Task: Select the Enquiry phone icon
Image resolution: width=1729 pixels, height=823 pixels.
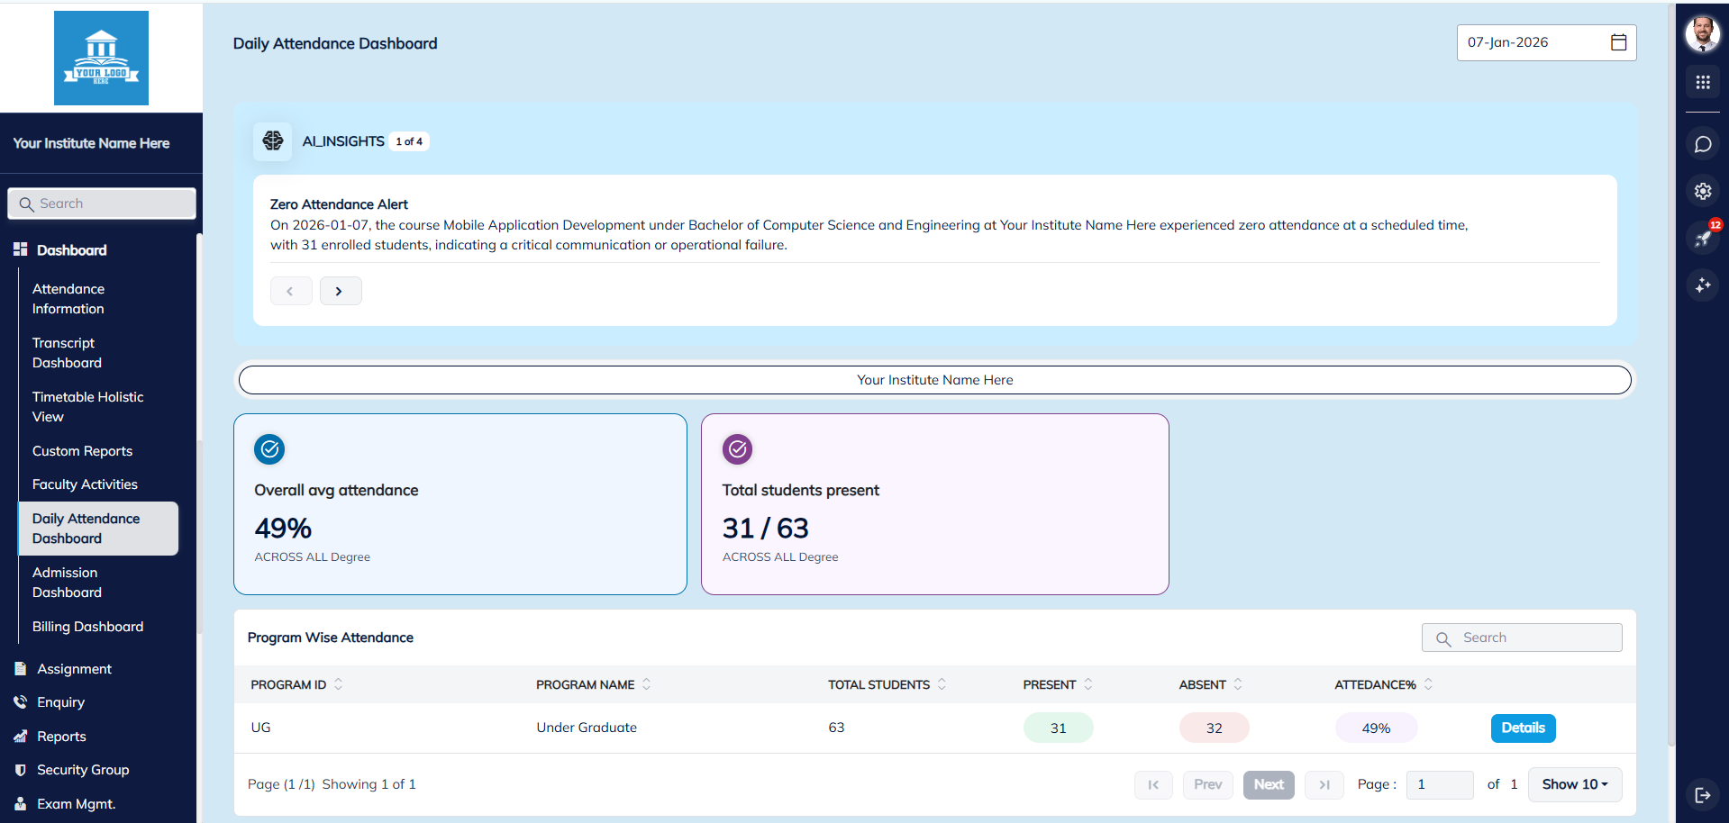Action: pyautogui.click(x=18, y=702)
